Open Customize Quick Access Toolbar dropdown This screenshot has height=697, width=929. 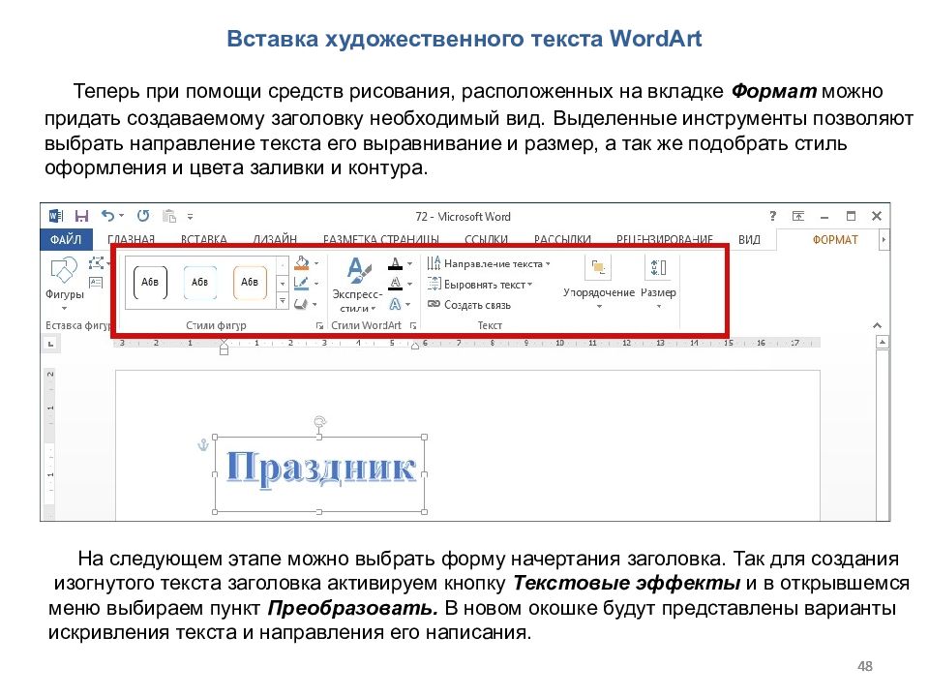191,216
